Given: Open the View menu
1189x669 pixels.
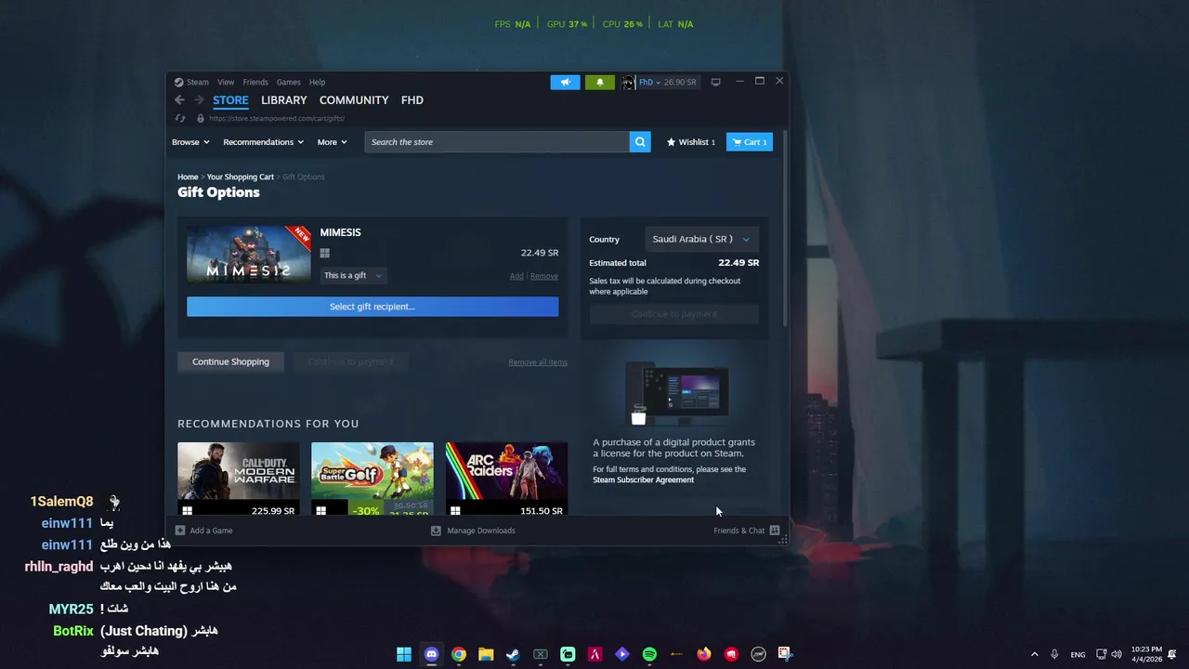Looking at the screenshot, I should coord(226,82).
